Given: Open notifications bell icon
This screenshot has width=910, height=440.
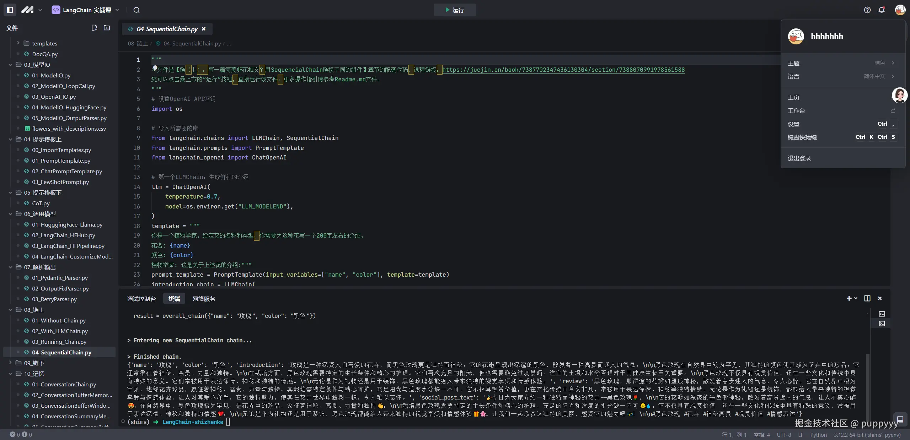Looking at the screenshot, I should [x=882, y=10].
